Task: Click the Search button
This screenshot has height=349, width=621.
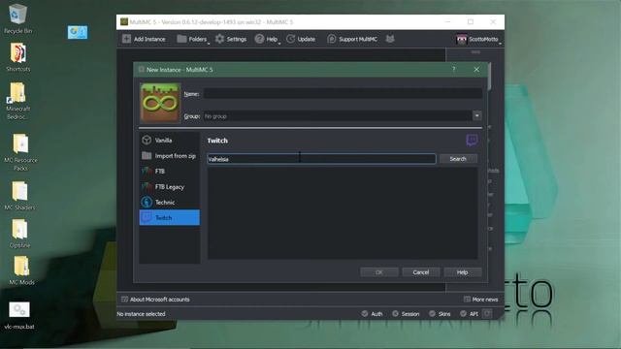Action: (458, 159)
